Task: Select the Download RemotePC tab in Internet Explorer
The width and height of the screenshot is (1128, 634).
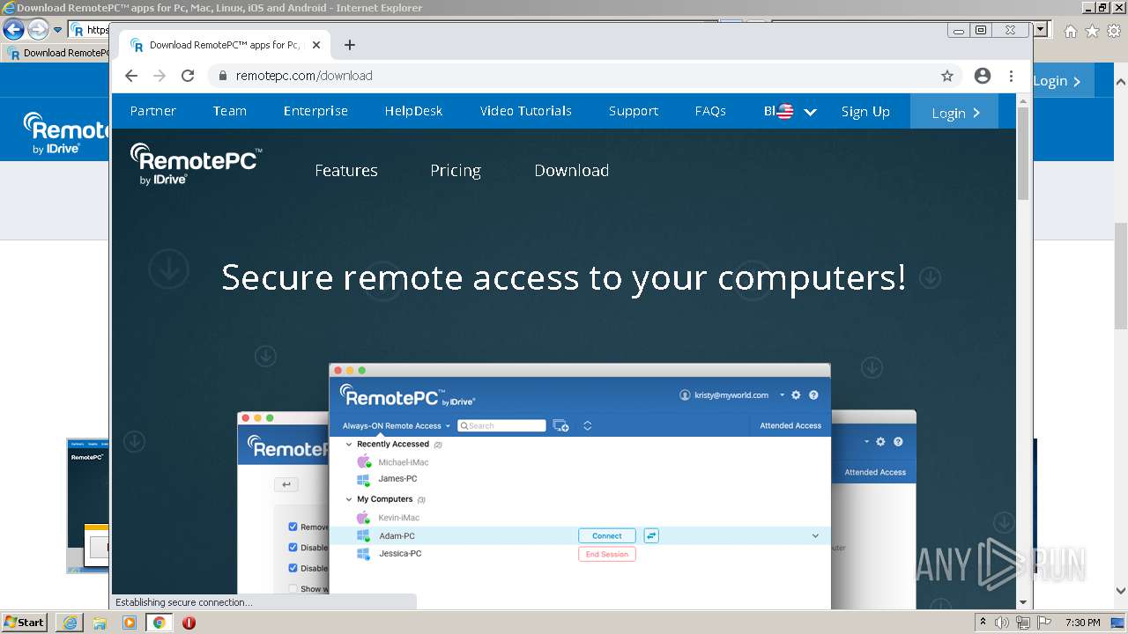Action: pos(58,53)
